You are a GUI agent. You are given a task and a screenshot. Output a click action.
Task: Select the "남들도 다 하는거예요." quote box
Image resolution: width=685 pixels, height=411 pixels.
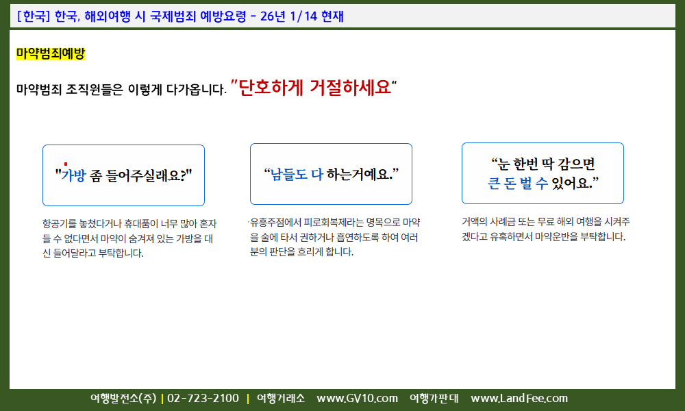coord(331,174)
